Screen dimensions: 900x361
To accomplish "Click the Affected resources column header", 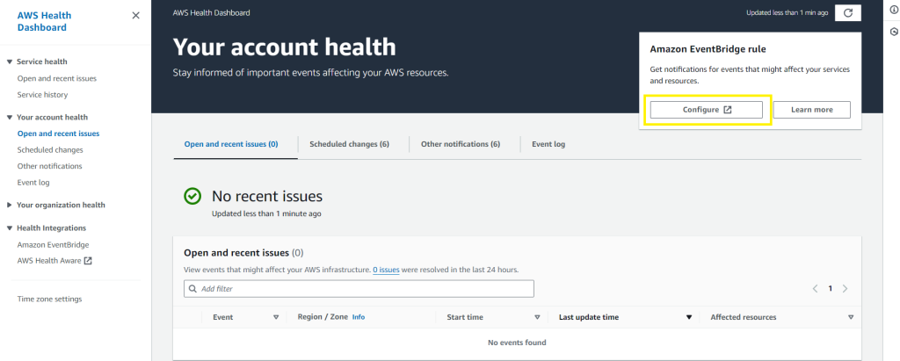I will (x=744, y=317).
